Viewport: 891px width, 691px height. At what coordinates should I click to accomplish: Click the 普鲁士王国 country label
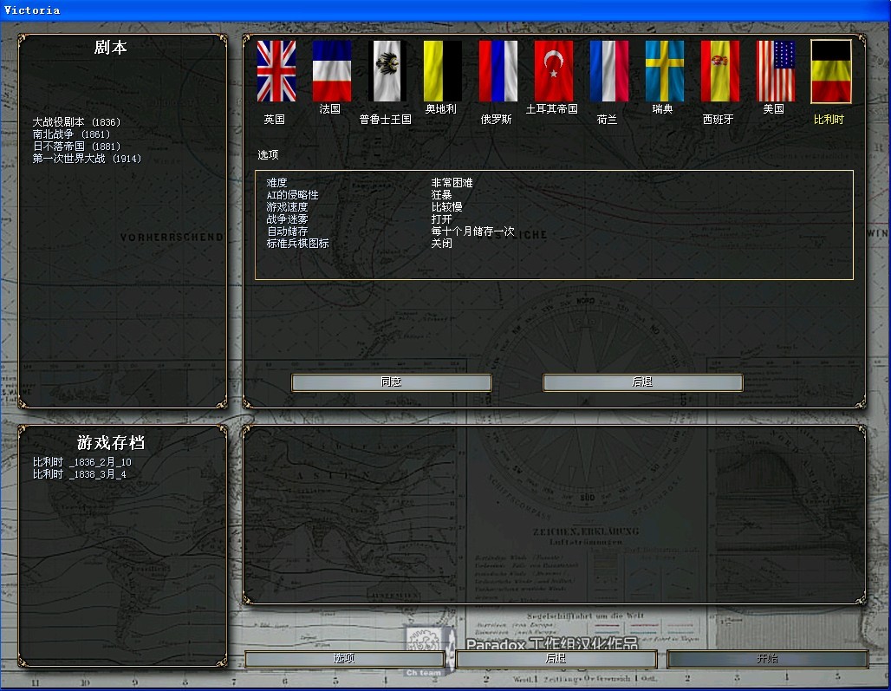click(386, 120)
